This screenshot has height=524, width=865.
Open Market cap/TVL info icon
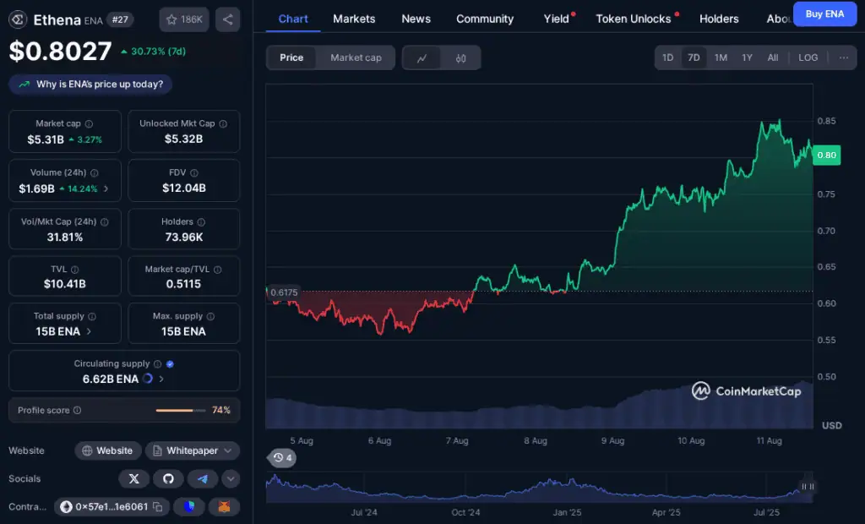point(217,270)
